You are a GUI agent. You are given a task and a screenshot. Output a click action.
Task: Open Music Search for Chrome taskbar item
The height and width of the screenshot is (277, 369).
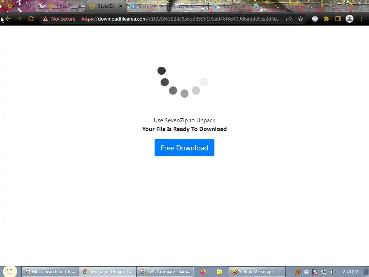pos(50,272)
